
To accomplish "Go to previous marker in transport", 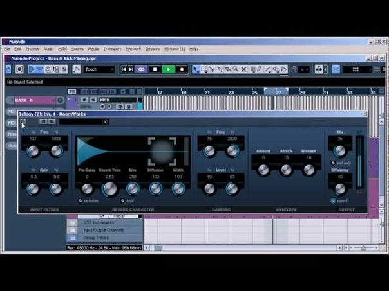I will (x=124, y=69).
